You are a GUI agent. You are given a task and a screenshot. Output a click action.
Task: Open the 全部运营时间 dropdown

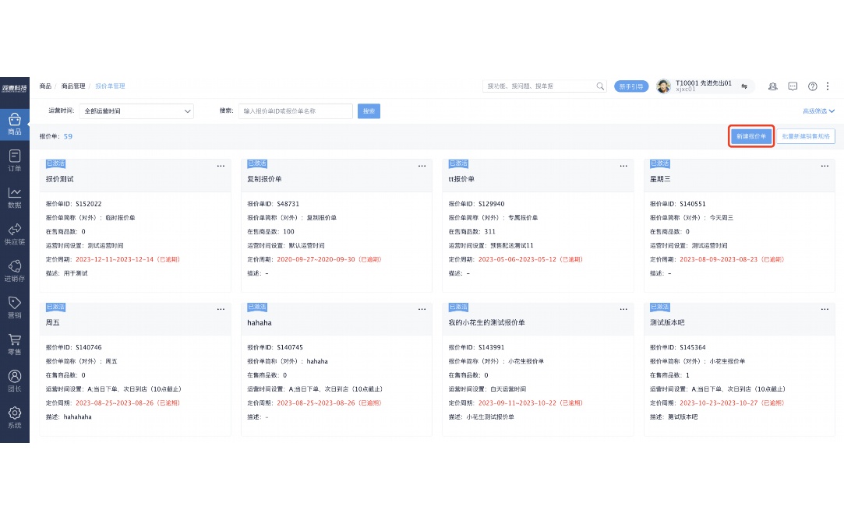136,111
